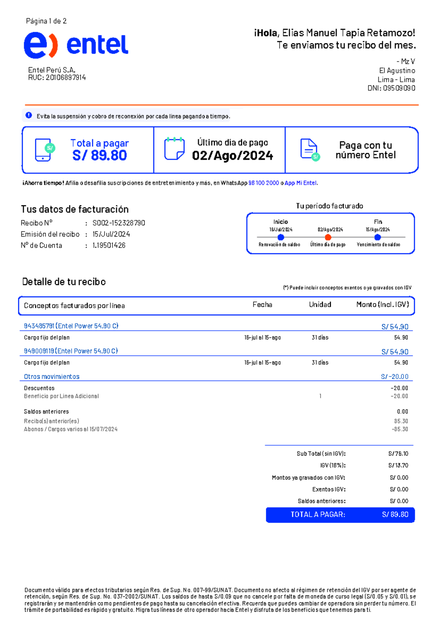Open the App Mi Entel link
This screenshot has width=440, height=623.
point(301,183)
